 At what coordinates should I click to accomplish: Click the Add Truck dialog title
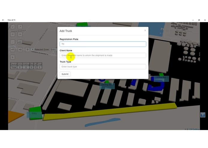click(x=66, y=31)
